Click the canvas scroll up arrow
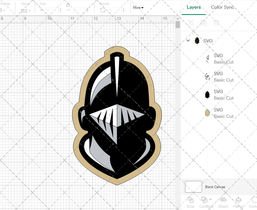 [x=178, y=19]
